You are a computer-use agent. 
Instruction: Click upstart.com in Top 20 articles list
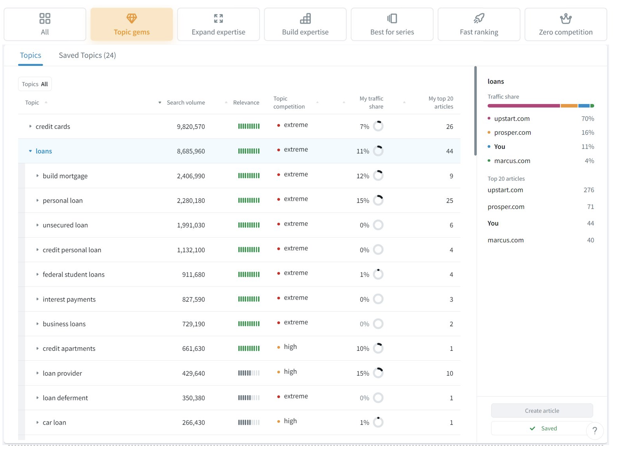(505, 190)
